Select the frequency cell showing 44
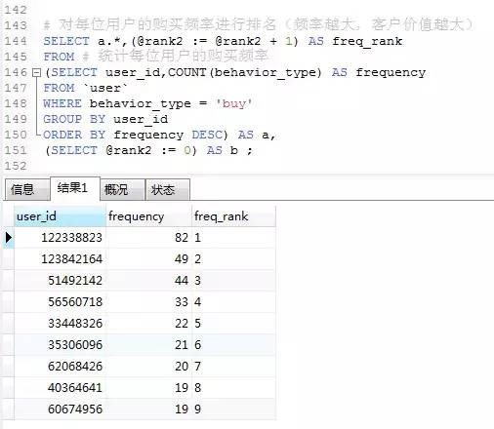This screenshot has width=494, height=429. pyautogui.click(x=148, y=281)
